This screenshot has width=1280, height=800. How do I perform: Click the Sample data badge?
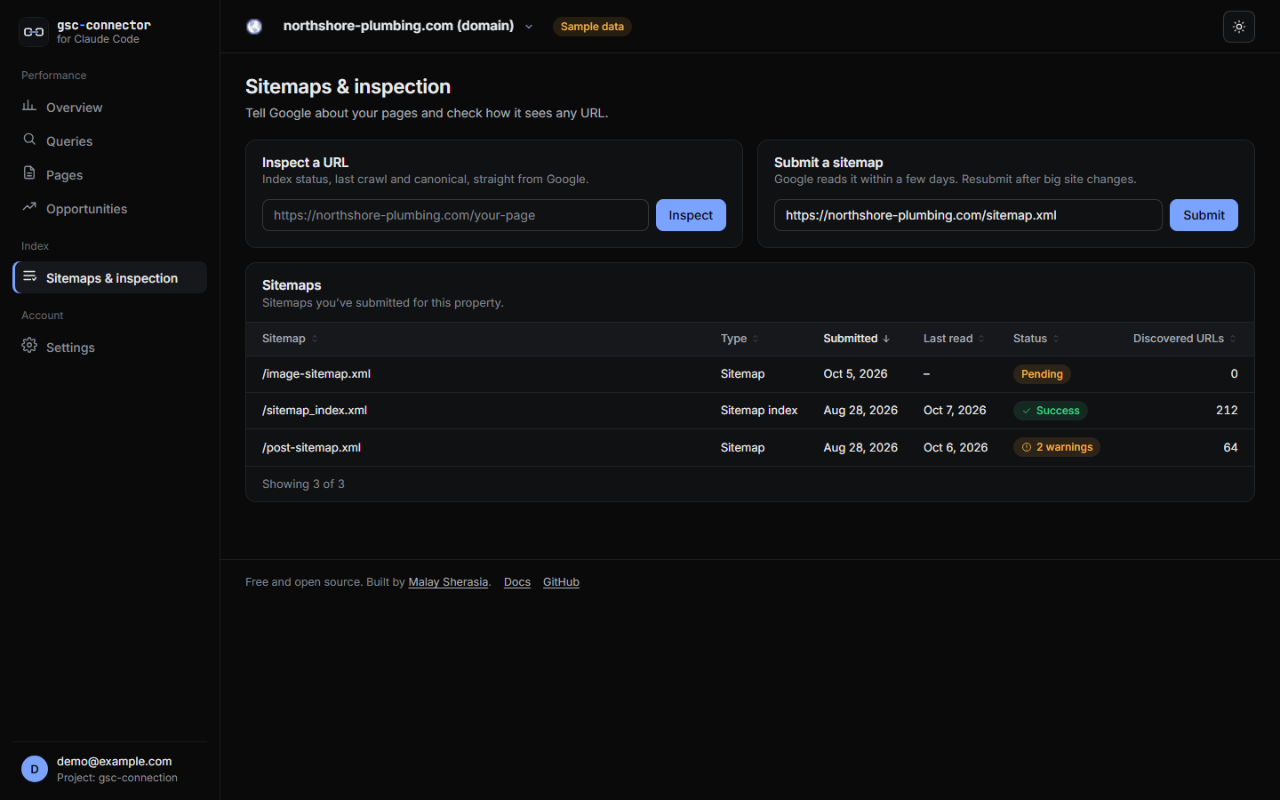click(592, 27)
